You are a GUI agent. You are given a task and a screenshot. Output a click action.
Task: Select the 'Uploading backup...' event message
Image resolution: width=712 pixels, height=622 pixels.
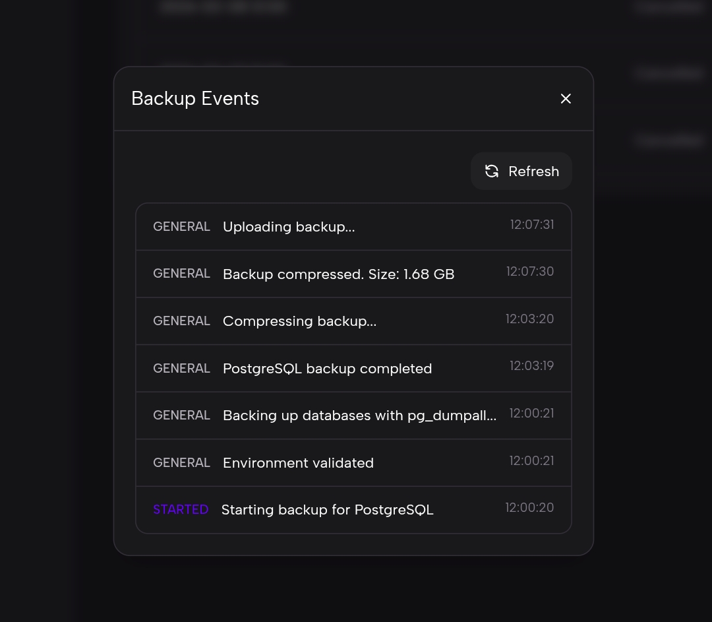click(289, 227)
